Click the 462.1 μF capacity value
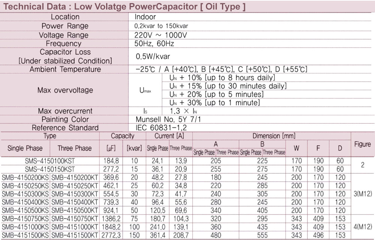The width and height of the screenshot is (375, 240). tap(111, 186)
